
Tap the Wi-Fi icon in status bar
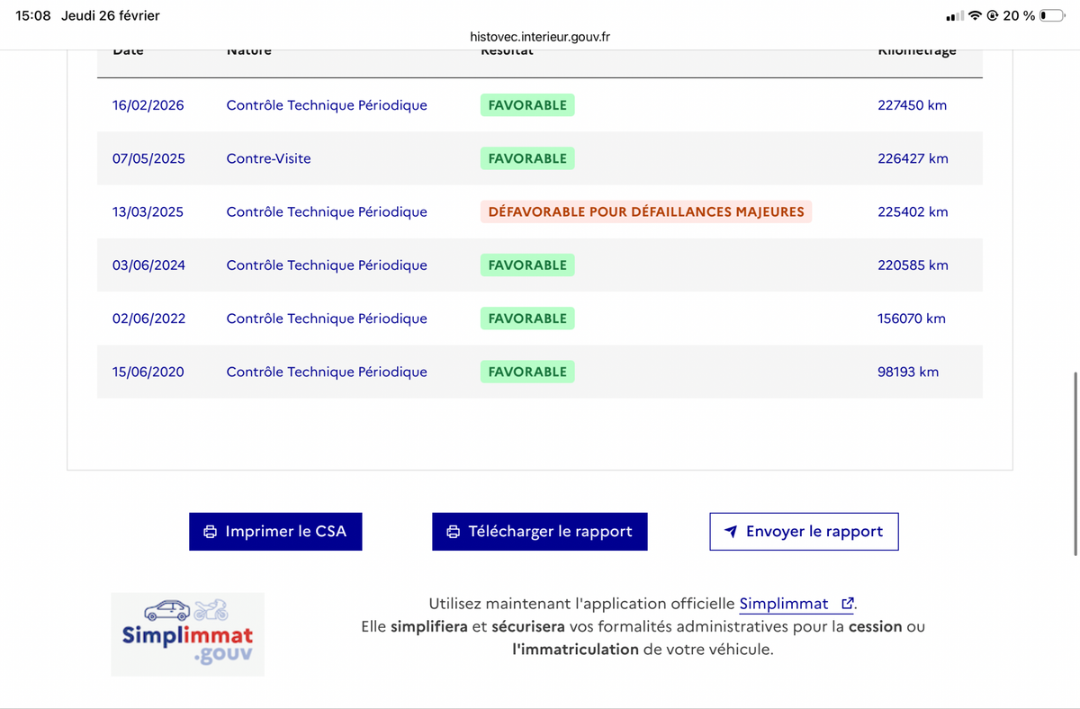point(976,15)
